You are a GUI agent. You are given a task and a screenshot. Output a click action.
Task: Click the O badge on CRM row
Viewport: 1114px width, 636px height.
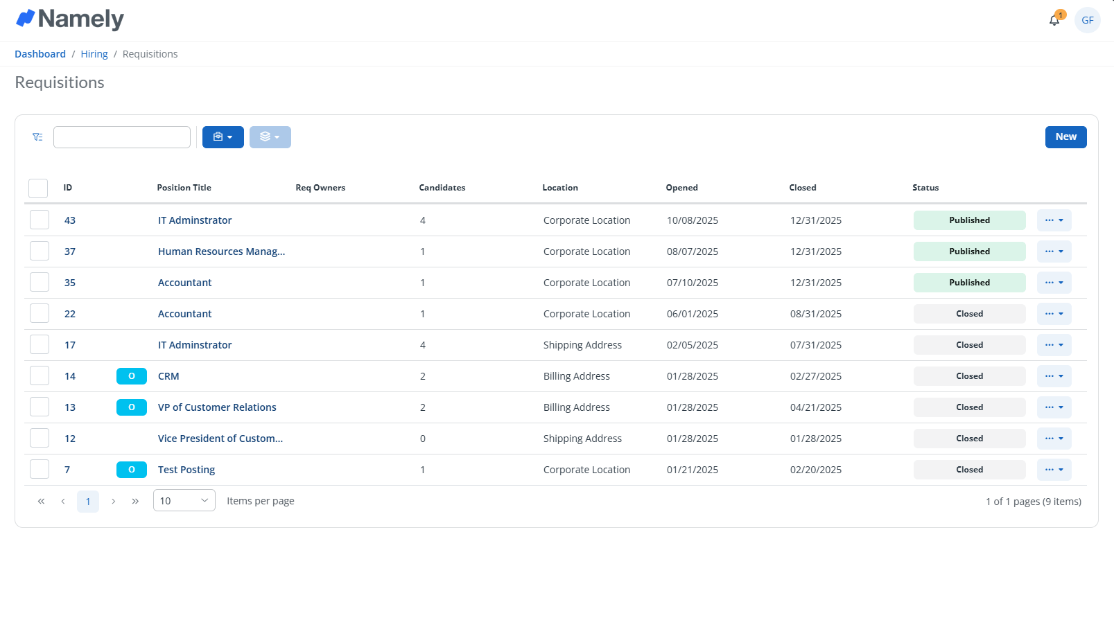click(131, 376)
